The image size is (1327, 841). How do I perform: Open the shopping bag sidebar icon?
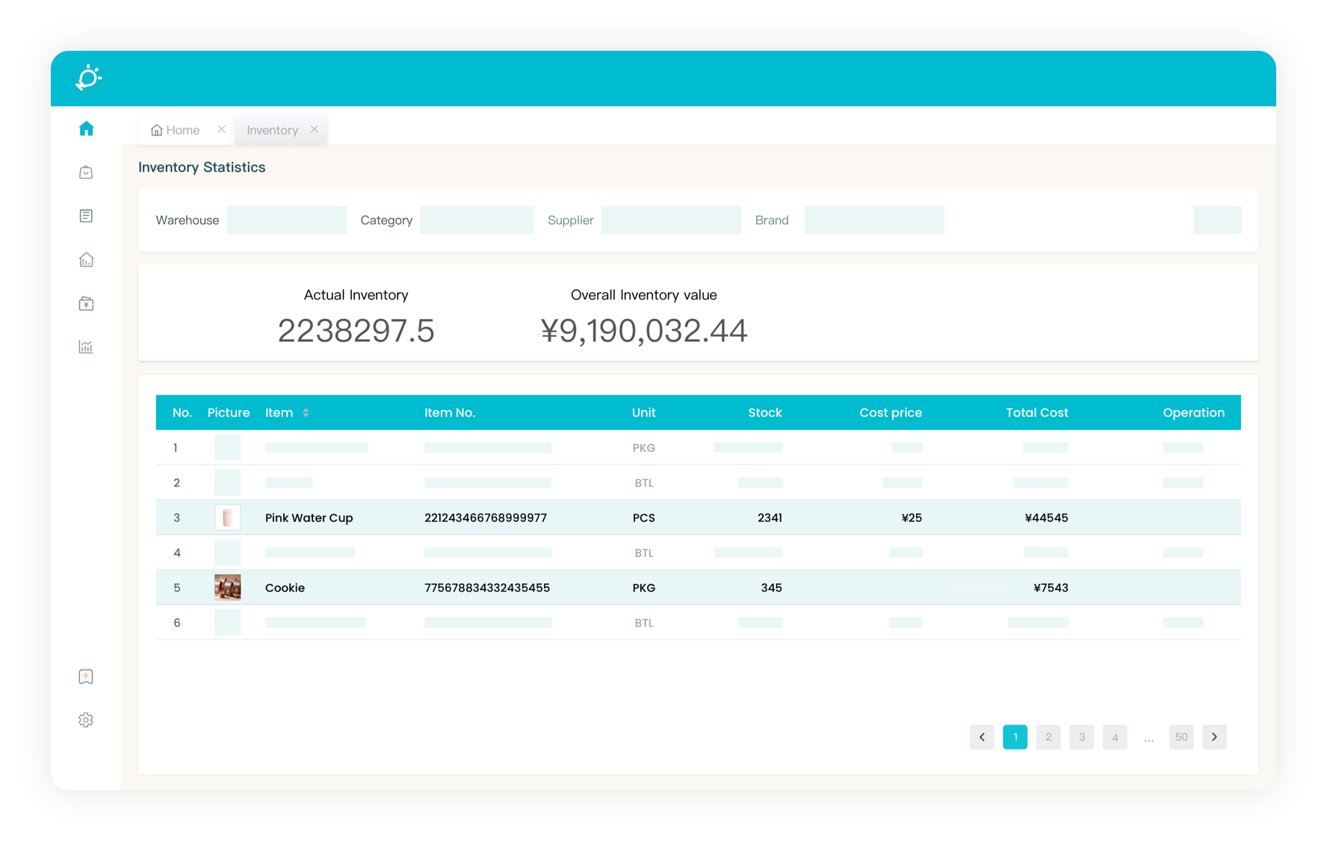coord(87,173)
